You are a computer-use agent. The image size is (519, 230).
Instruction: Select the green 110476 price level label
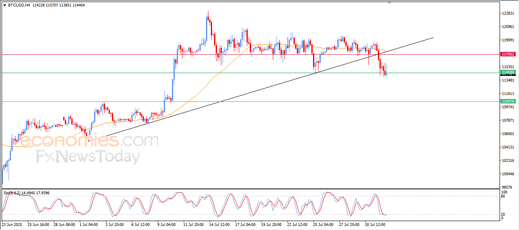click(508, 101)
